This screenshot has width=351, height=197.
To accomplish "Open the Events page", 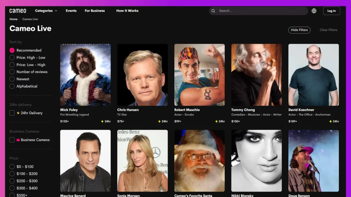I will [71, 11].
